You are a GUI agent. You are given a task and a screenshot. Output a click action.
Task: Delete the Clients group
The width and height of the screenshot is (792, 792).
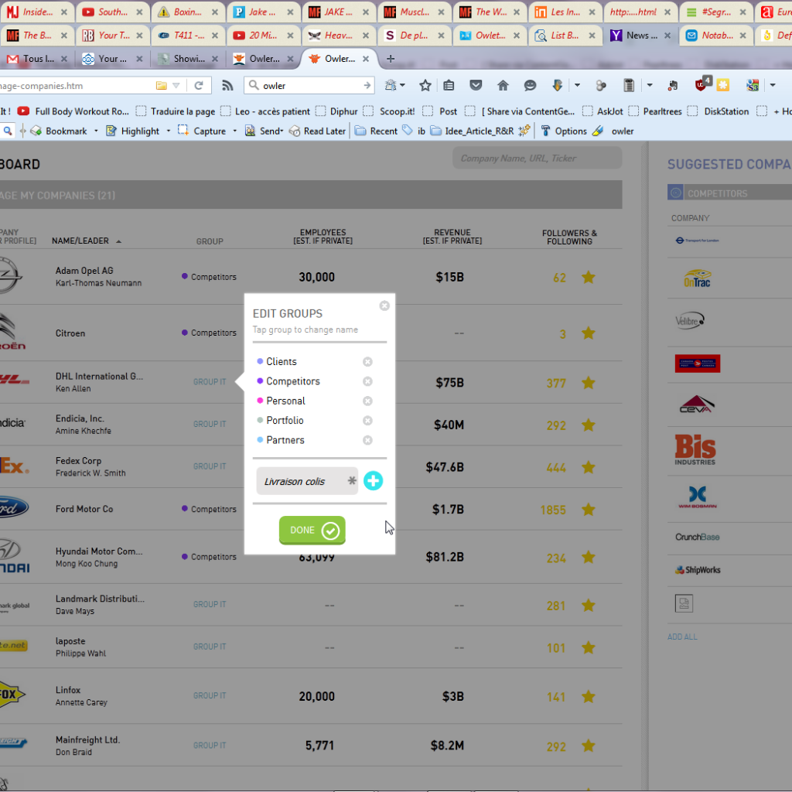pyautogui.click(x=367, y=362)
